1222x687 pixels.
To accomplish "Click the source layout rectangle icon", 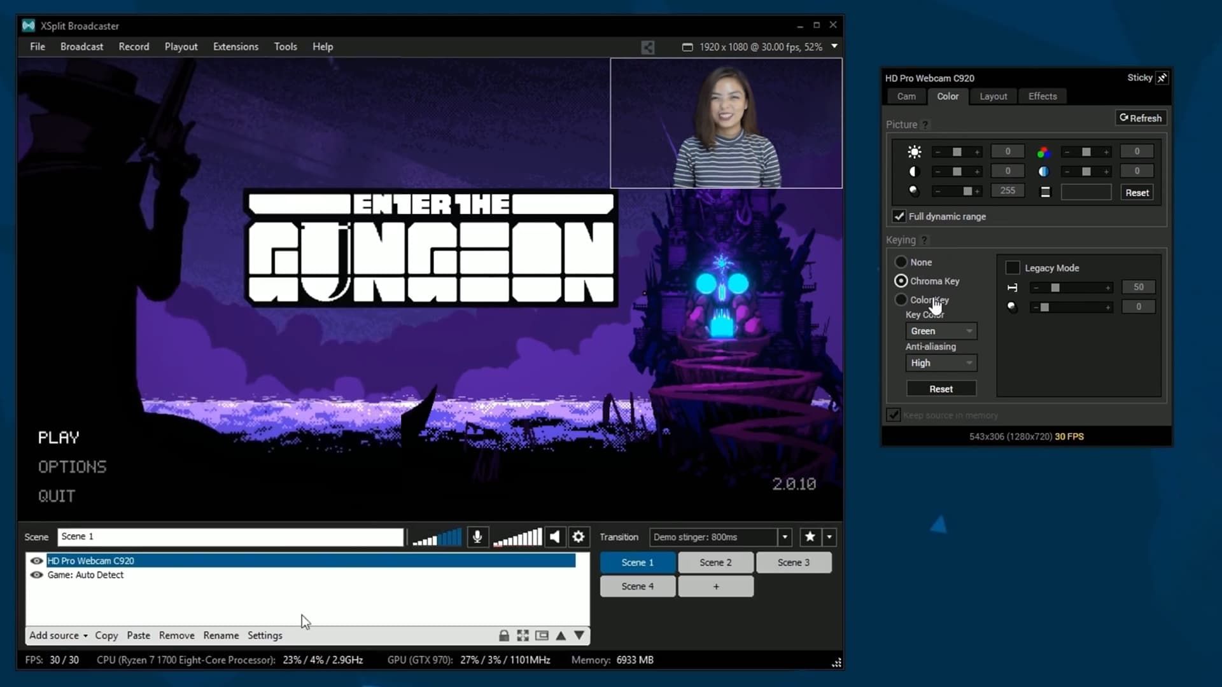I will click(542, 635).
